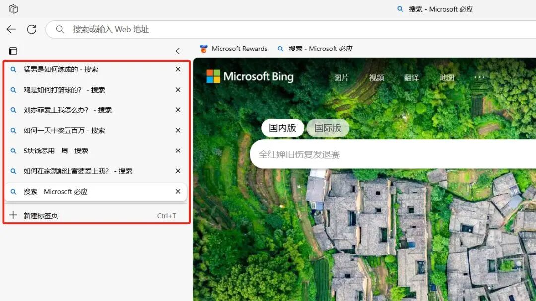Open the 翻译 translator on Bing
This screenshot has width=536, height=301.
pyautogui.click(x=411, y=78)
